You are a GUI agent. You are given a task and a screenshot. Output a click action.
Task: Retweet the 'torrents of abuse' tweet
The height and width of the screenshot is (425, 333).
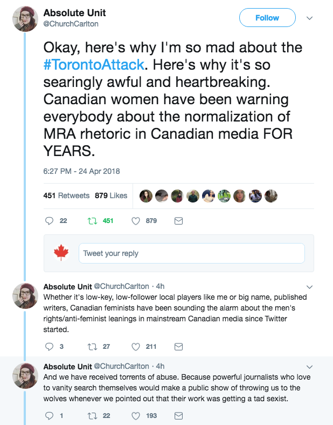93,415
